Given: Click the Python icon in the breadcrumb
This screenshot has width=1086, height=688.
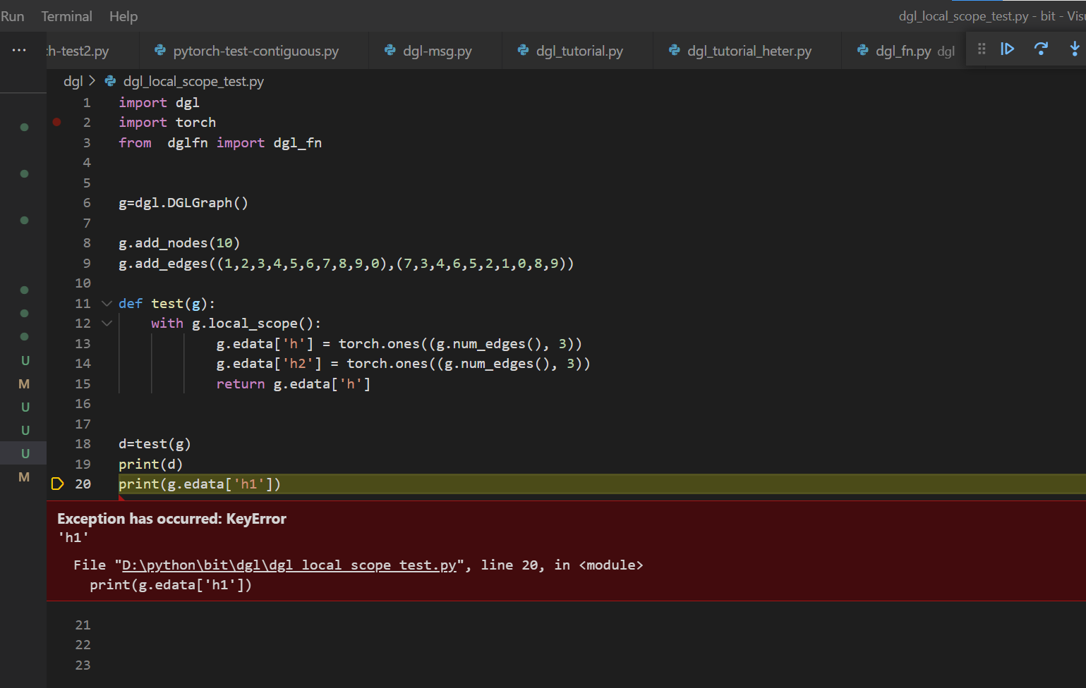Looking at the screenshot, I should coord(109,81).
